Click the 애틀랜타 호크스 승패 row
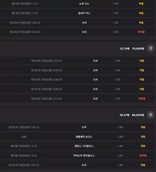 coord(78,137)
